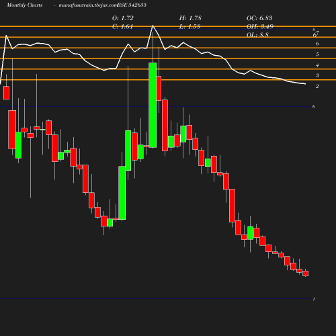Click the "Monthly Charts" title text
Image resolution: width=336 pixels, height=336 pixels.
(x=25, y=5)
